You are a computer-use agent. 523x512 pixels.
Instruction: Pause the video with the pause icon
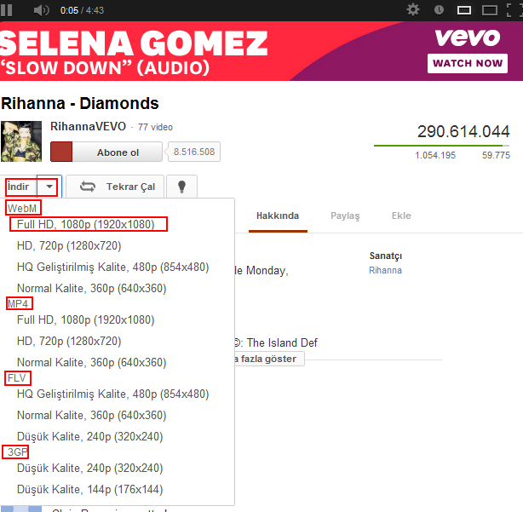[6, 10]
